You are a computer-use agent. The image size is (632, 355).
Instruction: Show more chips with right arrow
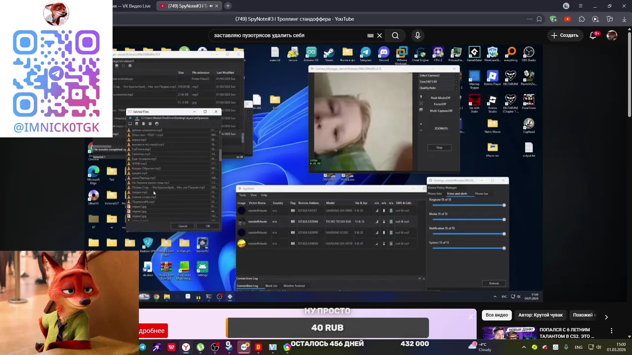point(606,317)
